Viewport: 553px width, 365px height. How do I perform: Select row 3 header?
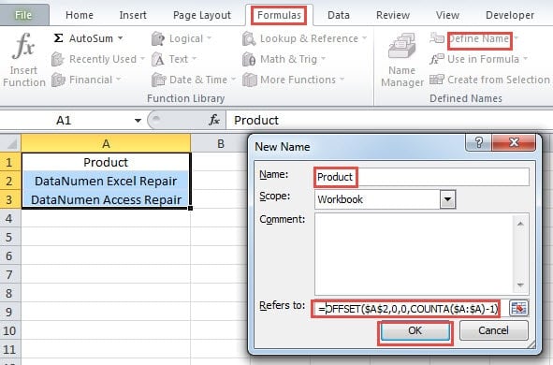(x=10, y=200)
